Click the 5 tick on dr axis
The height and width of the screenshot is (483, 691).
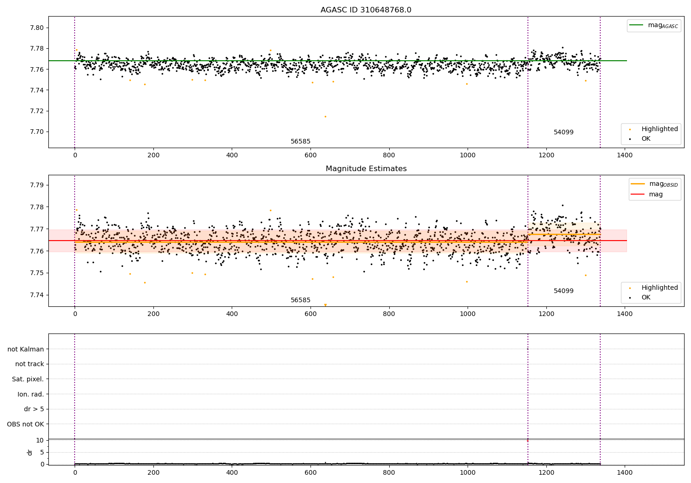(x=42, y=452)
